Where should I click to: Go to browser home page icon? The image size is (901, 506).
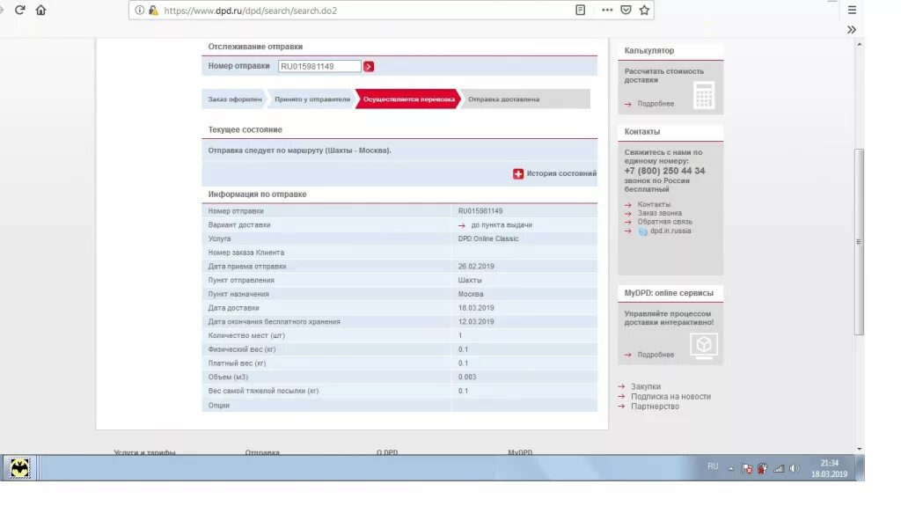[40, 10]
